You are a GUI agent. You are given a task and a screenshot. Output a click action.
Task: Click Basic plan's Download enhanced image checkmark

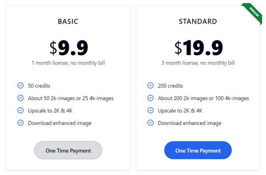[20, 123]
